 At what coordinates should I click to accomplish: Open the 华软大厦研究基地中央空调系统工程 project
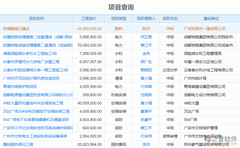(33, 103)
